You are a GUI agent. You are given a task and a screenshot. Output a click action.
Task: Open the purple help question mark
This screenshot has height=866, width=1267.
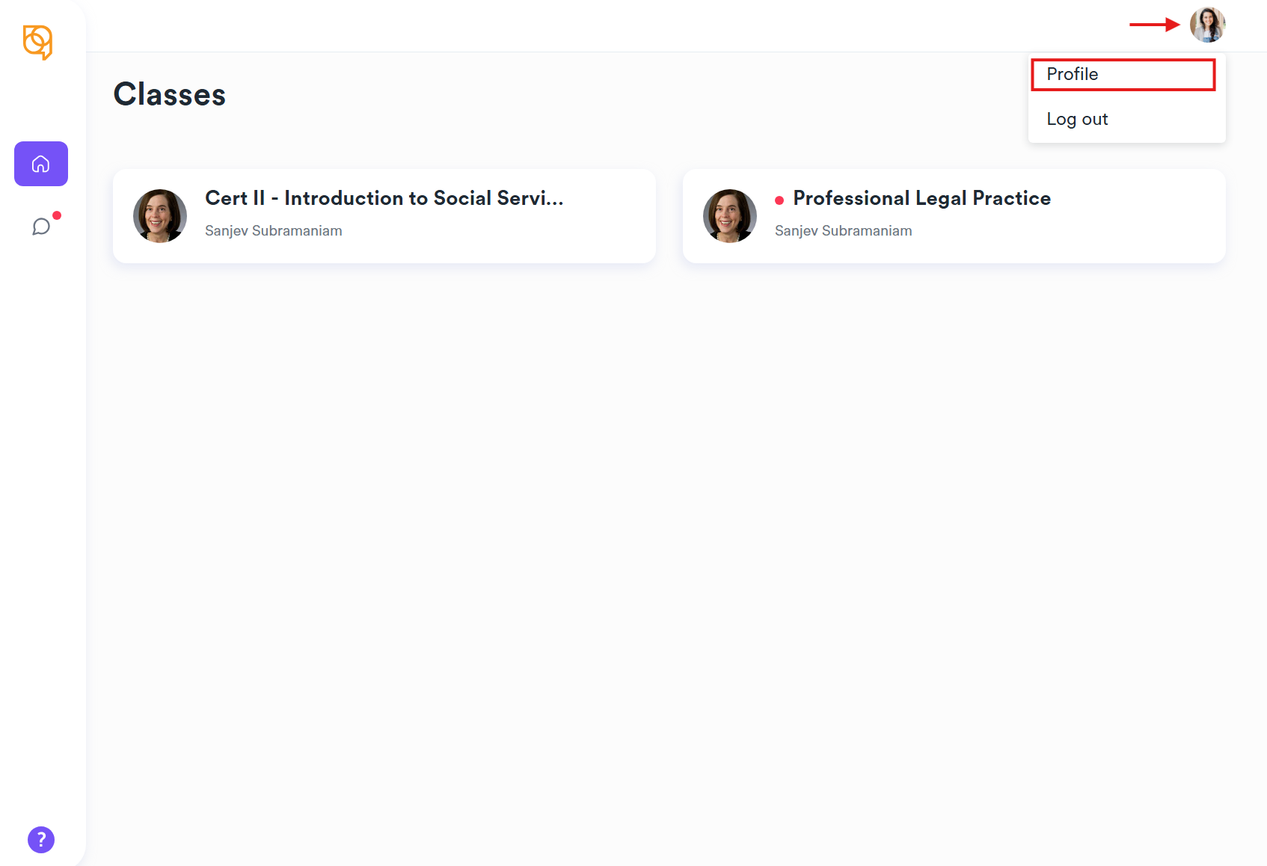click(x=41, y=839)
